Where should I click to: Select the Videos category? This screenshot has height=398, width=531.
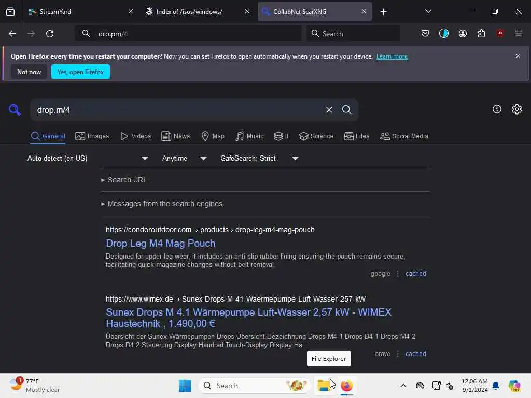135,136
